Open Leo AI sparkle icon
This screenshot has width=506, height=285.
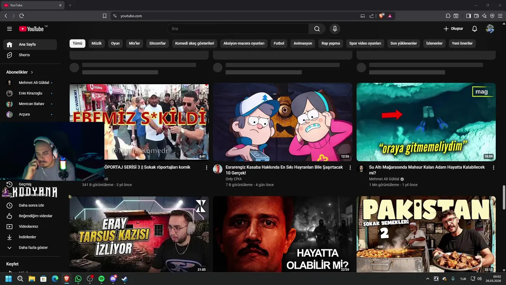coord(484,16)
